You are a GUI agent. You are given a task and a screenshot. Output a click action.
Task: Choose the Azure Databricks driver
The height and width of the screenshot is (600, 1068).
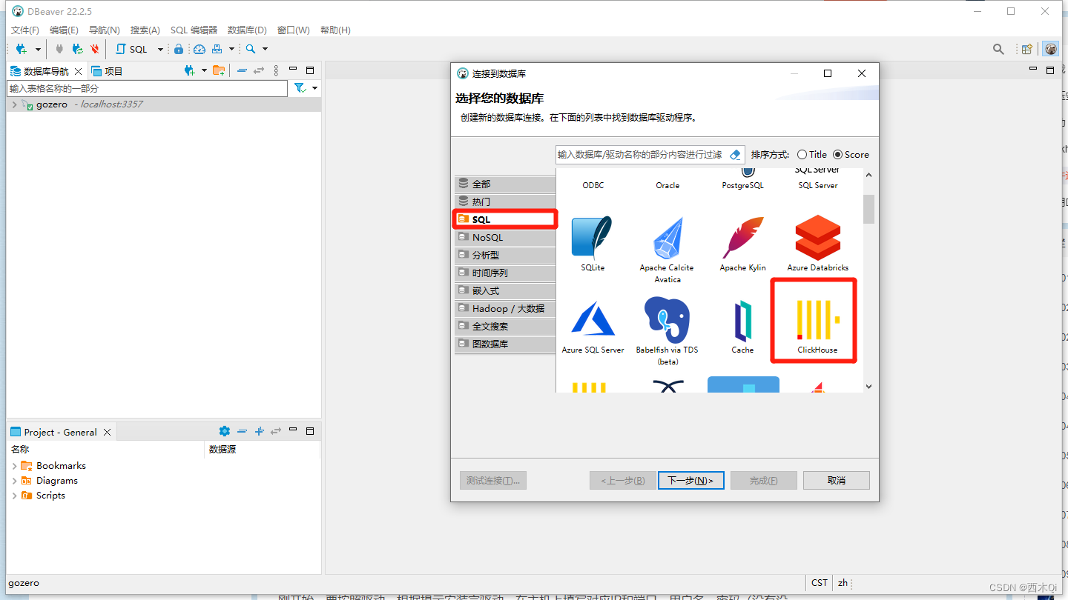click(x=818, y=244)
